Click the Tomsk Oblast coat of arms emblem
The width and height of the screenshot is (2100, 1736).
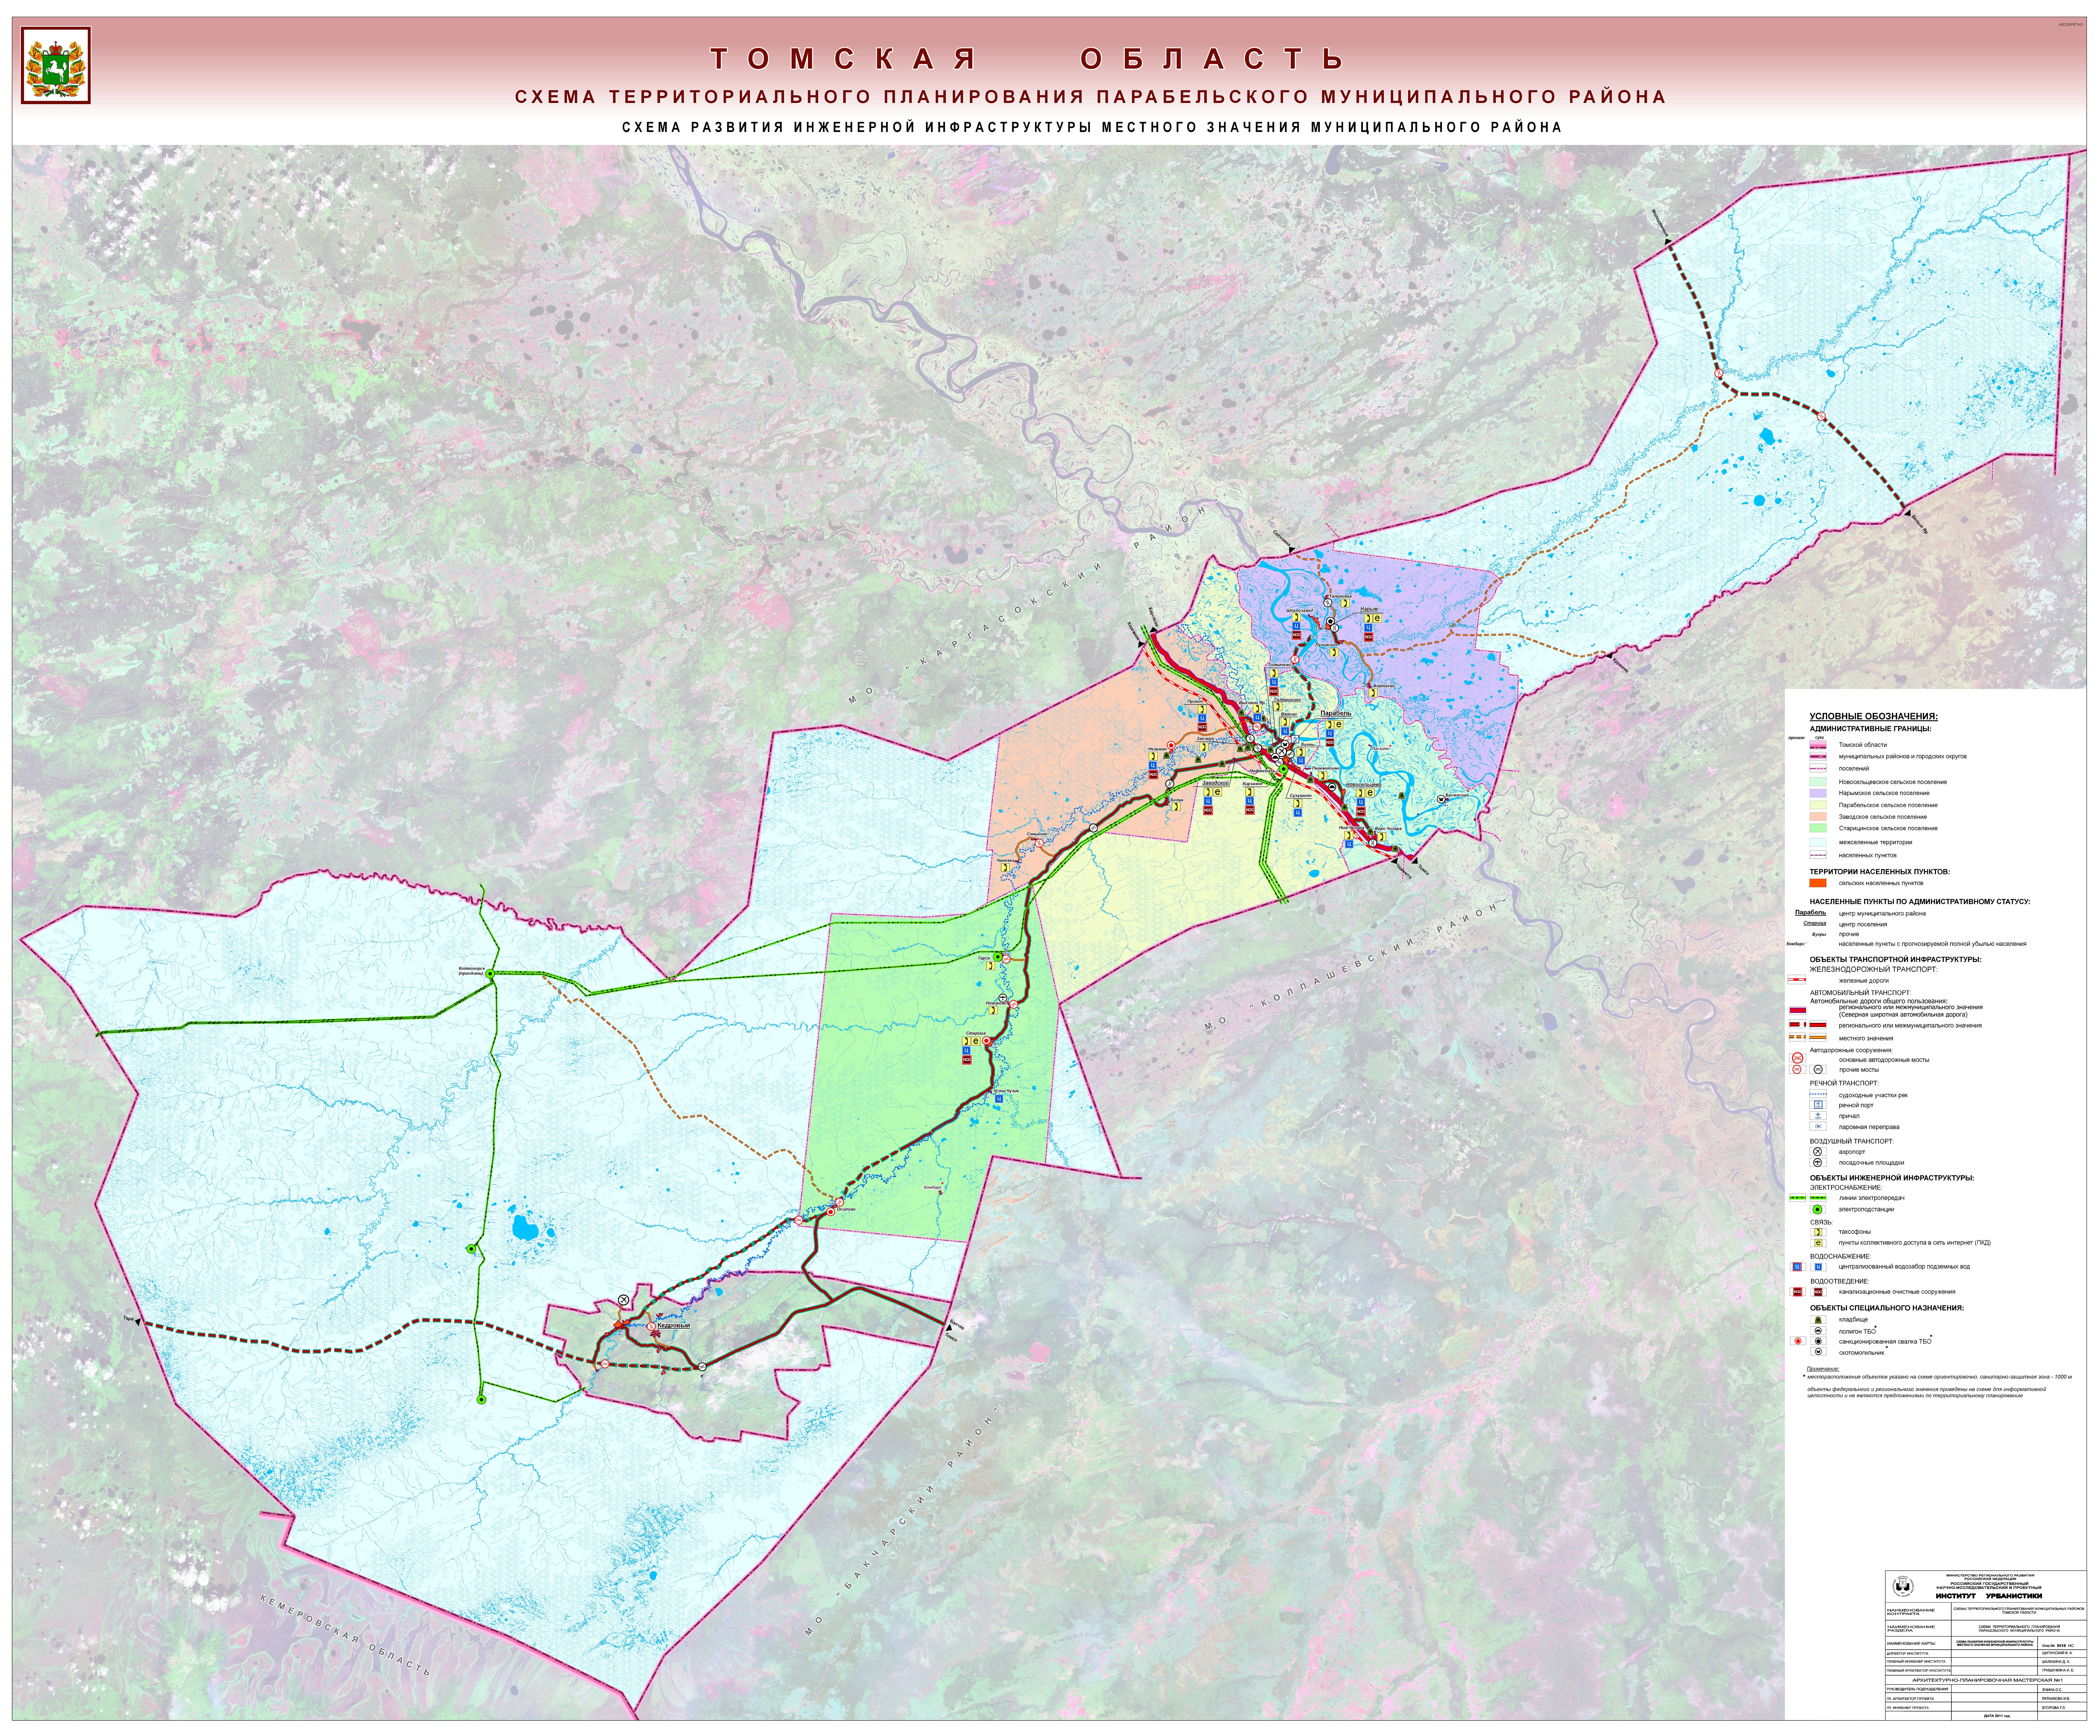tap(56, 65)
